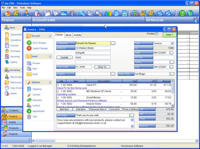Open the help question mark toolbar icon

coord(182,13)
